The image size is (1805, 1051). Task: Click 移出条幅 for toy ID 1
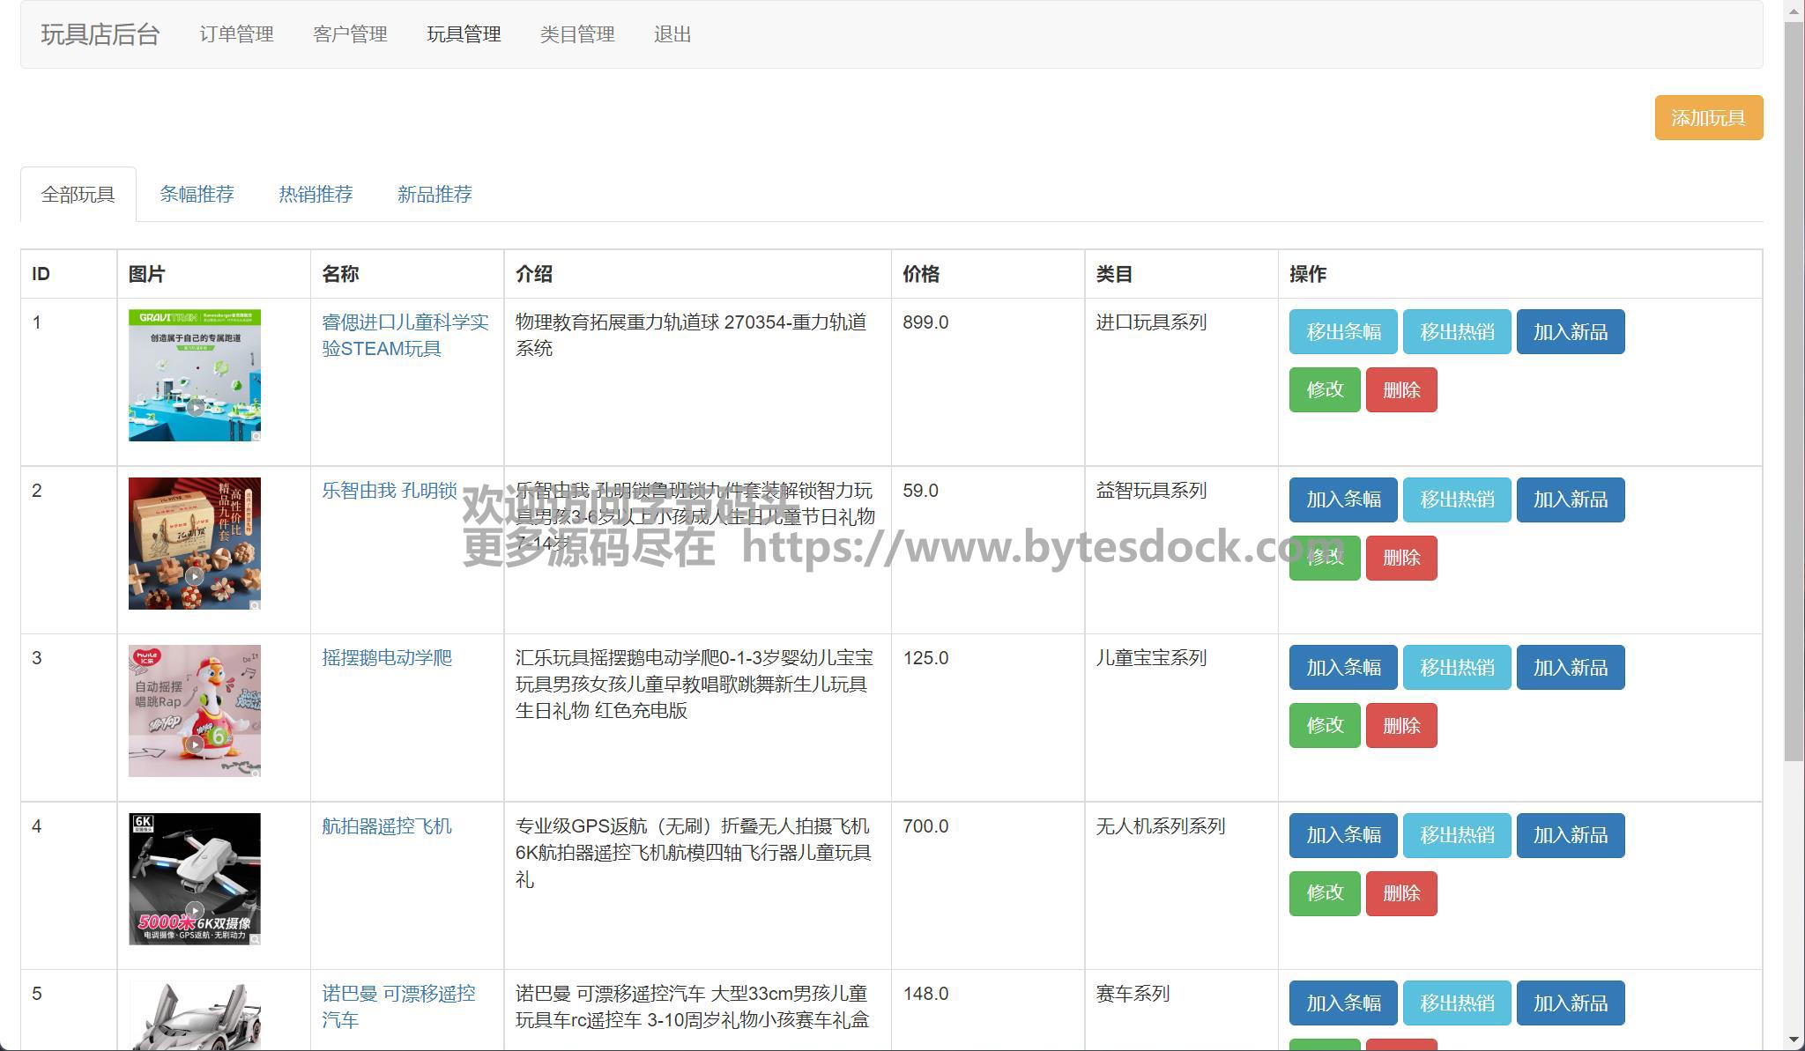pyautogui.click(x=1342, y=332)
